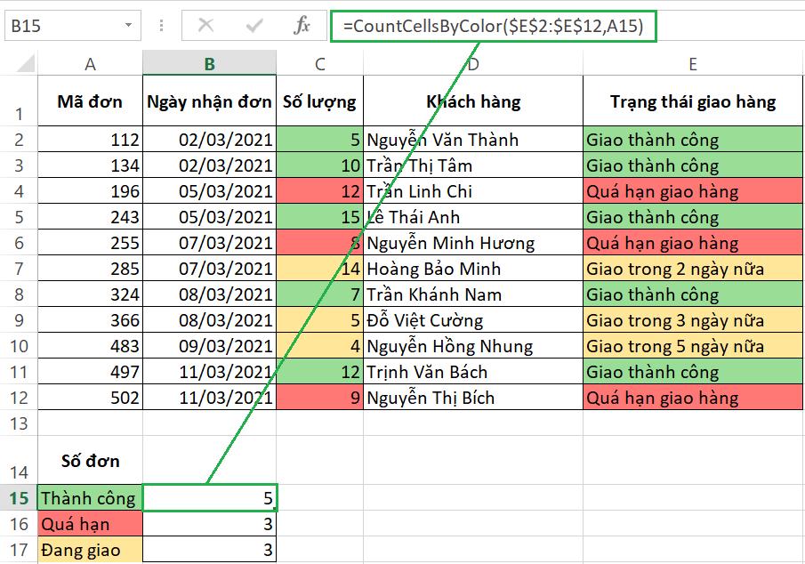The height and width of the screenshot is (564, 805).
Task: Select date cell 02/03/2021 for order 134
Action: (210, 165)
